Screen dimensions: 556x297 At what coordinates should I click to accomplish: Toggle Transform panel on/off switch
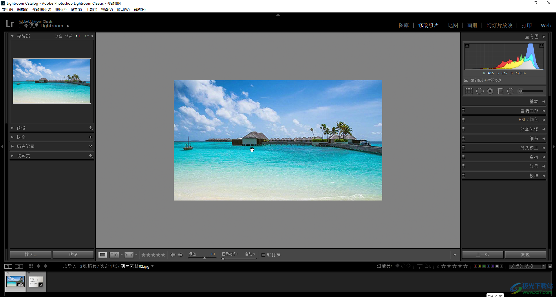pyautogui.click(x=464, y=157)
